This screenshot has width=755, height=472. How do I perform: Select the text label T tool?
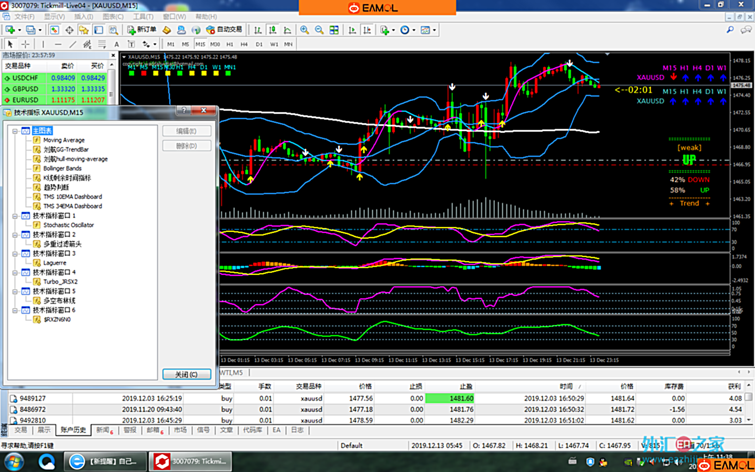(x=131, y=44)
